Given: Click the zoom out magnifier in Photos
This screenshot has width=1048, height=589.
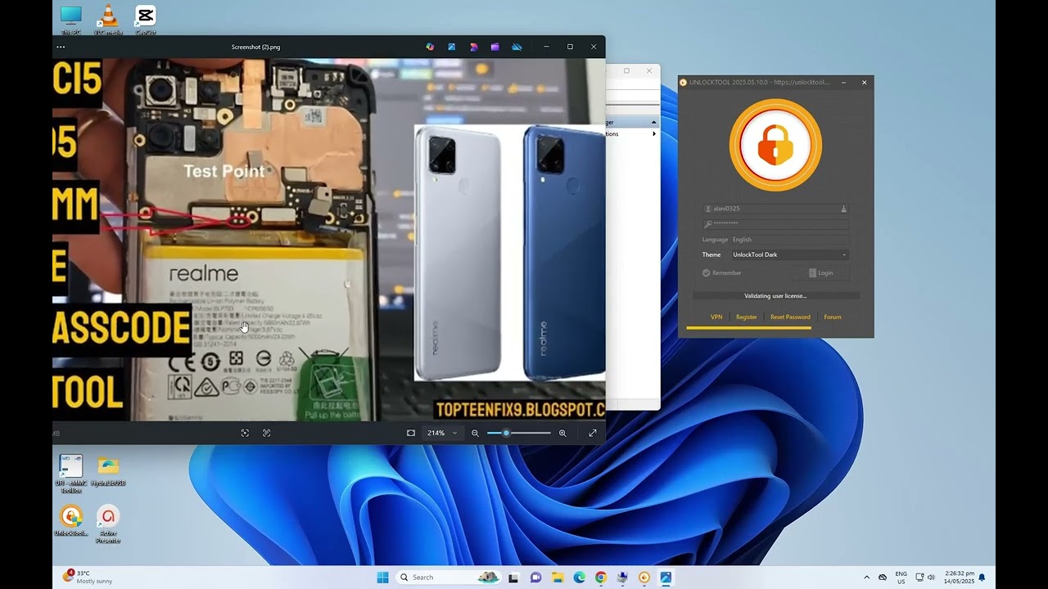Looking at the screenshot, I should 475,433.
